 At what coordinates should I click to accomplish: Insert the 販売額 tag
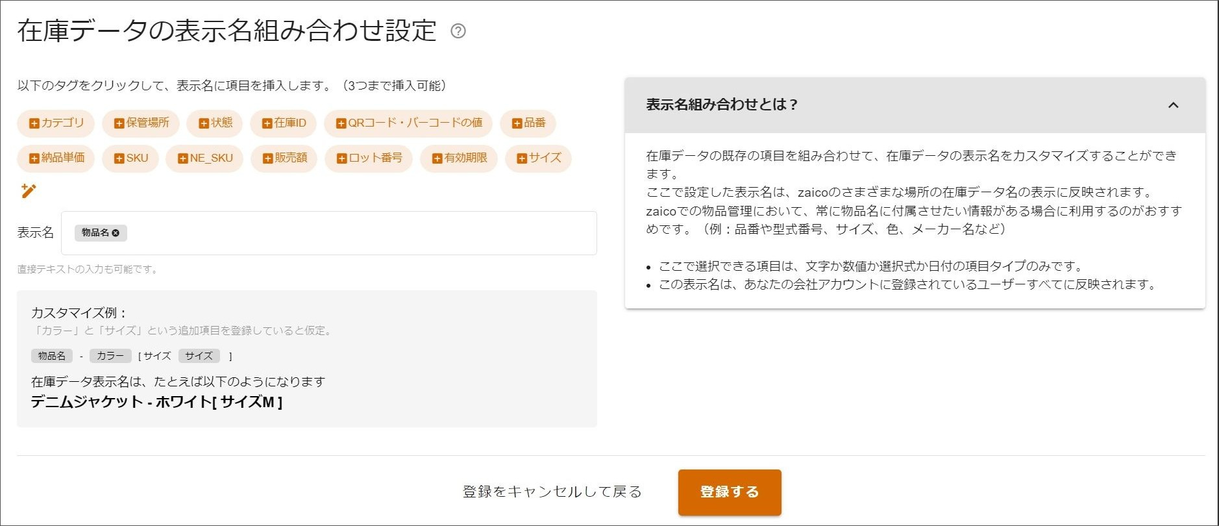tap(284, 158)
